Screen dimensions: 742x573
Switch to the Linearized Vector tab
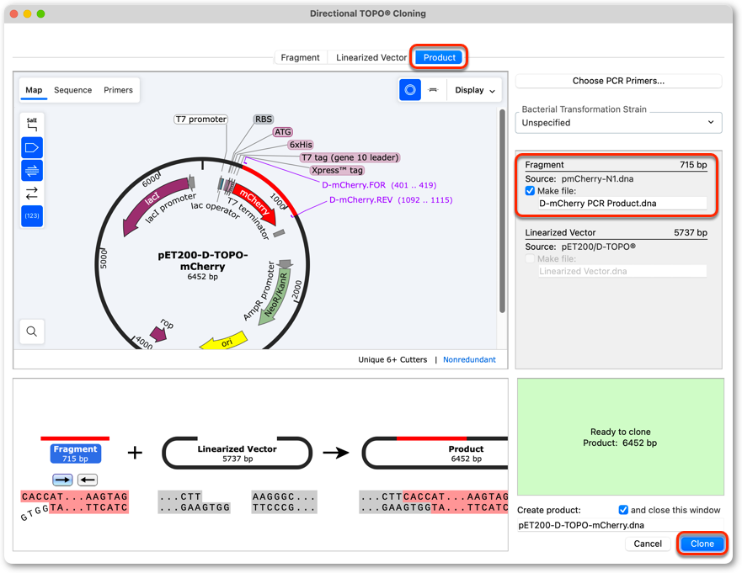pyautogui.click(x=371, y=57)
